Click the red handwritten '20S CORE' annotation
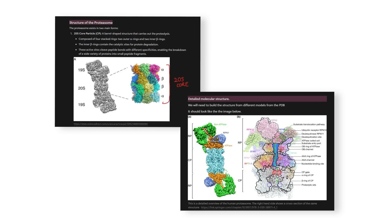This screenshot has width=389, height=219. pyautogui.click(x=181, y=82)
